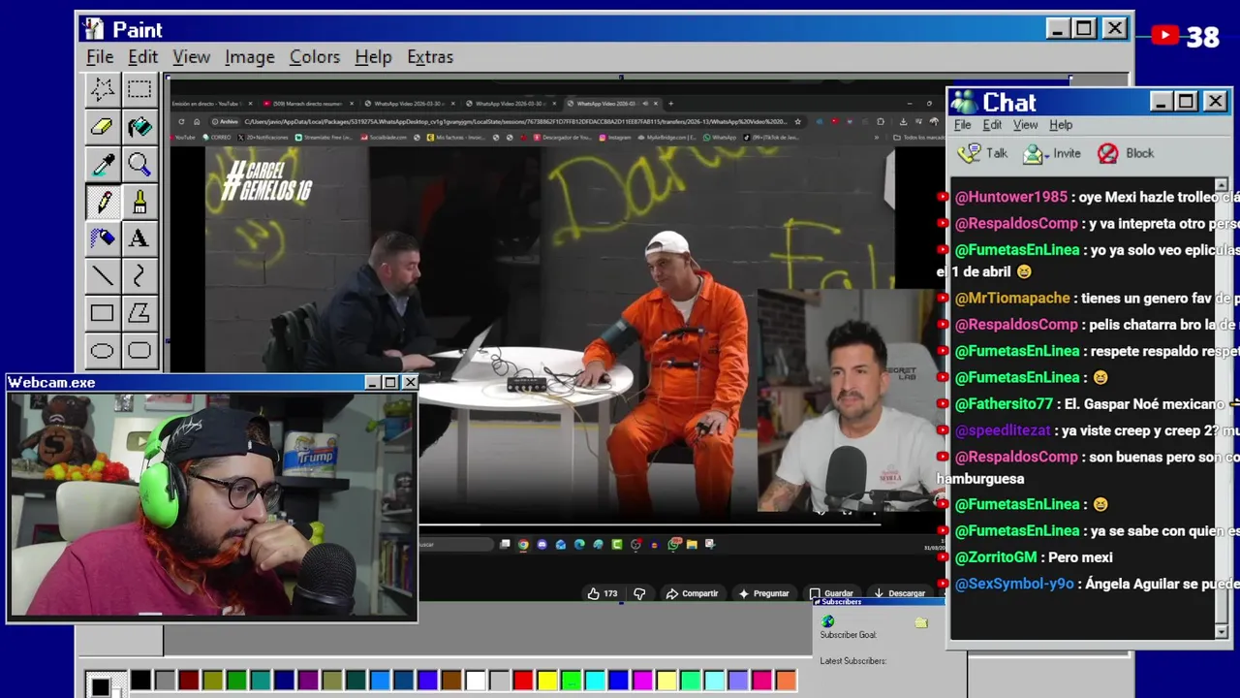1240x698 pixels.
Task: Select the Pick Color eyedropper tool
Action: (x=102, y=164)
